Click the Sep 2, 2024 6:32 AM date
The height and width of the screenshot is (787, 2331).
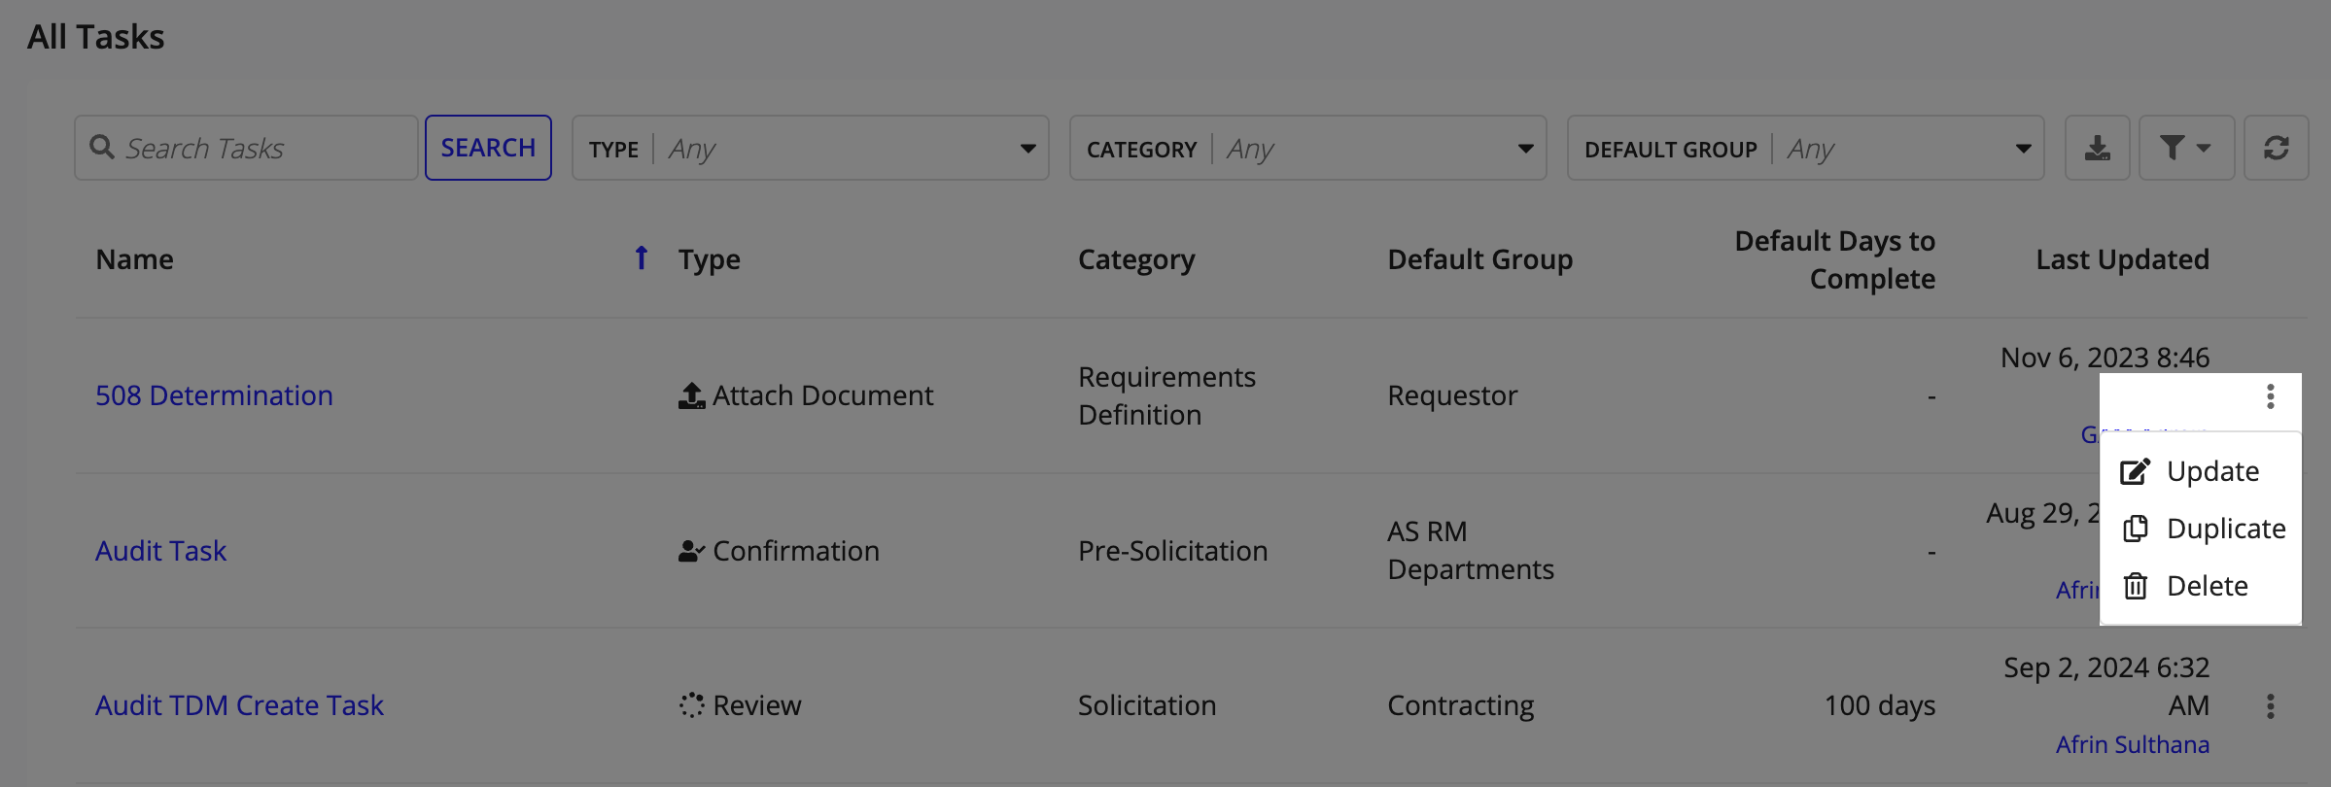coord(2106,686)
